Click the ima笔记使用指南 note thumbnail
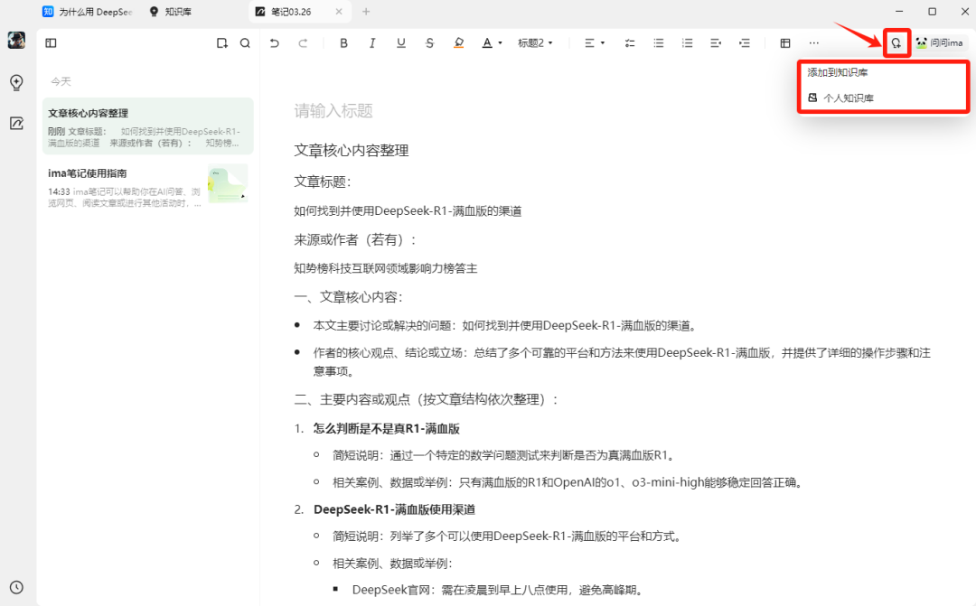The image size is (976, 606). [228, 183]
